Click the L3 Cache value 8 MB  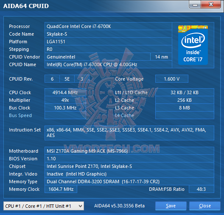[x=185, y=108]
